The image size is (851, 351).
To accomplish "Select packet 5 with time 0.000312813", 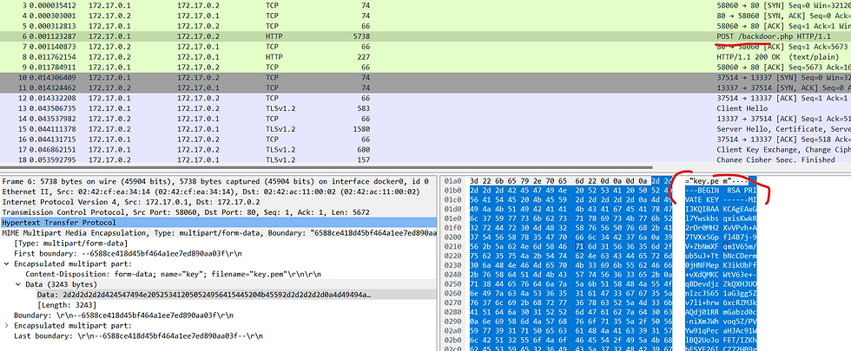I will (425, 26).
